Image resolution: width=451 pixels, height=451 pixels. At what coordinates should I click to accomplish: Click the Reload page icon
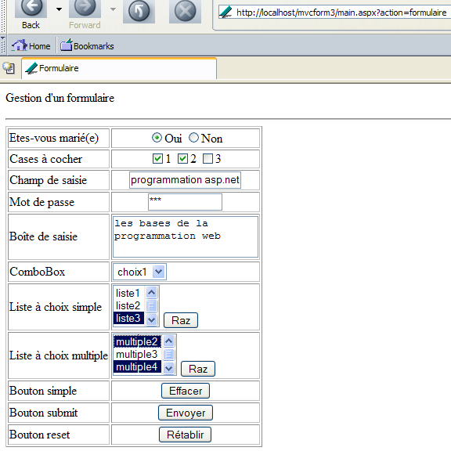click(x=139, y=12)
